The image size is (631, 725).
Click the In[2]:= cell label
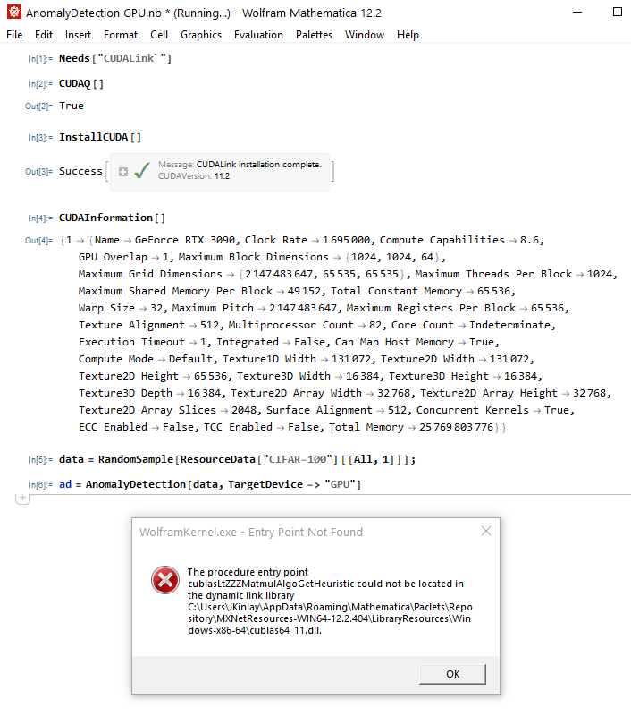40,84
